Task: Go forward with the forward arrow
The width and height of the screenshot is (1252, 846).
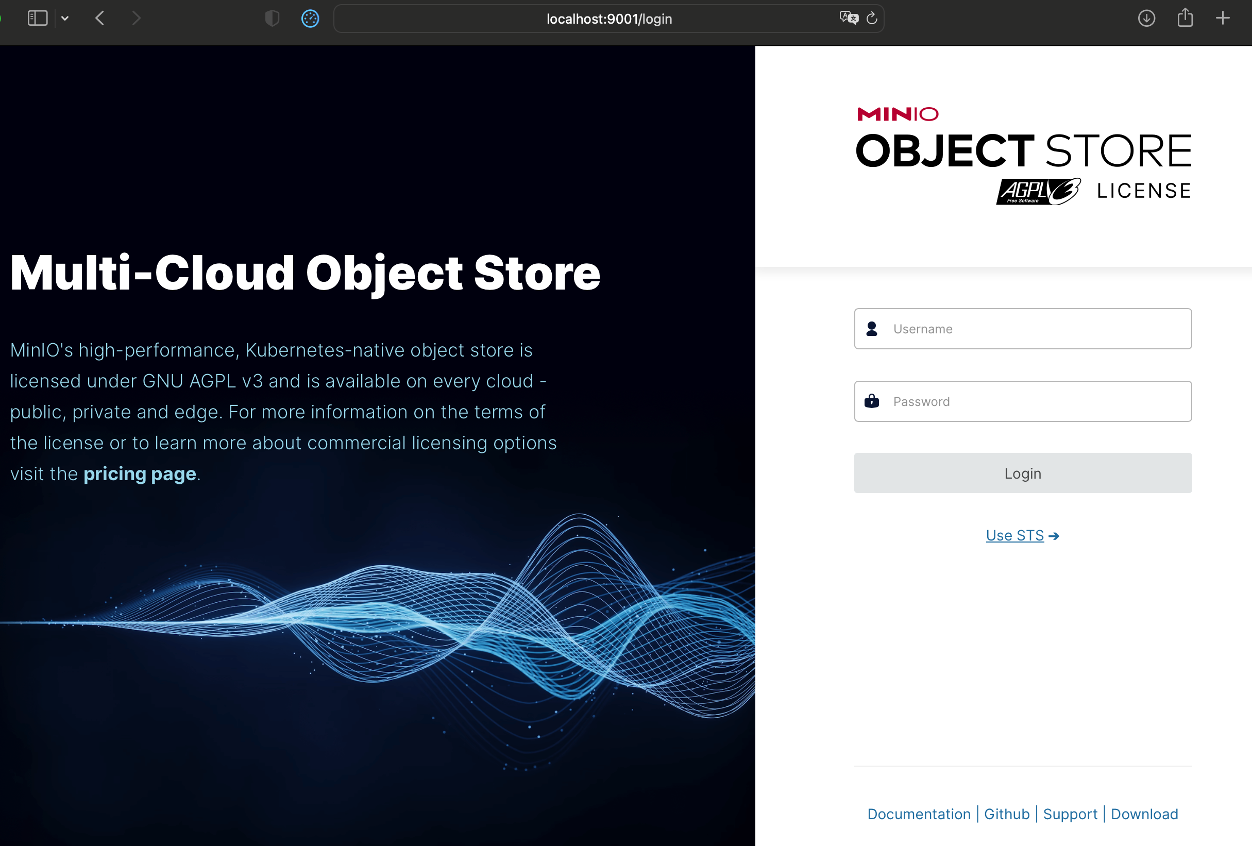Action: tap(137, 19)
